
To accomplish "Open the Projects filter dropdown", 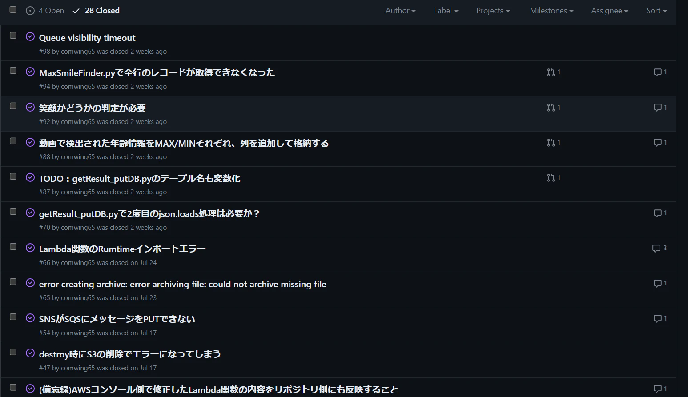I will coord(493,11).
